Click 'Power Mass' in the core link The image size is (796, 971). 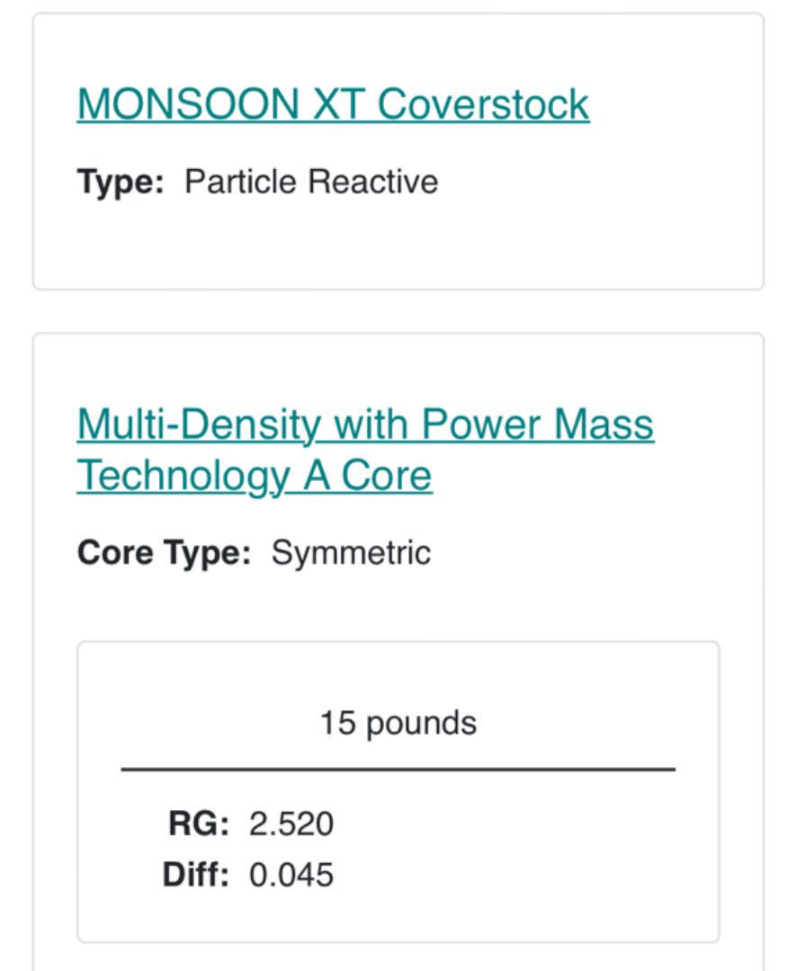[537, 424]
